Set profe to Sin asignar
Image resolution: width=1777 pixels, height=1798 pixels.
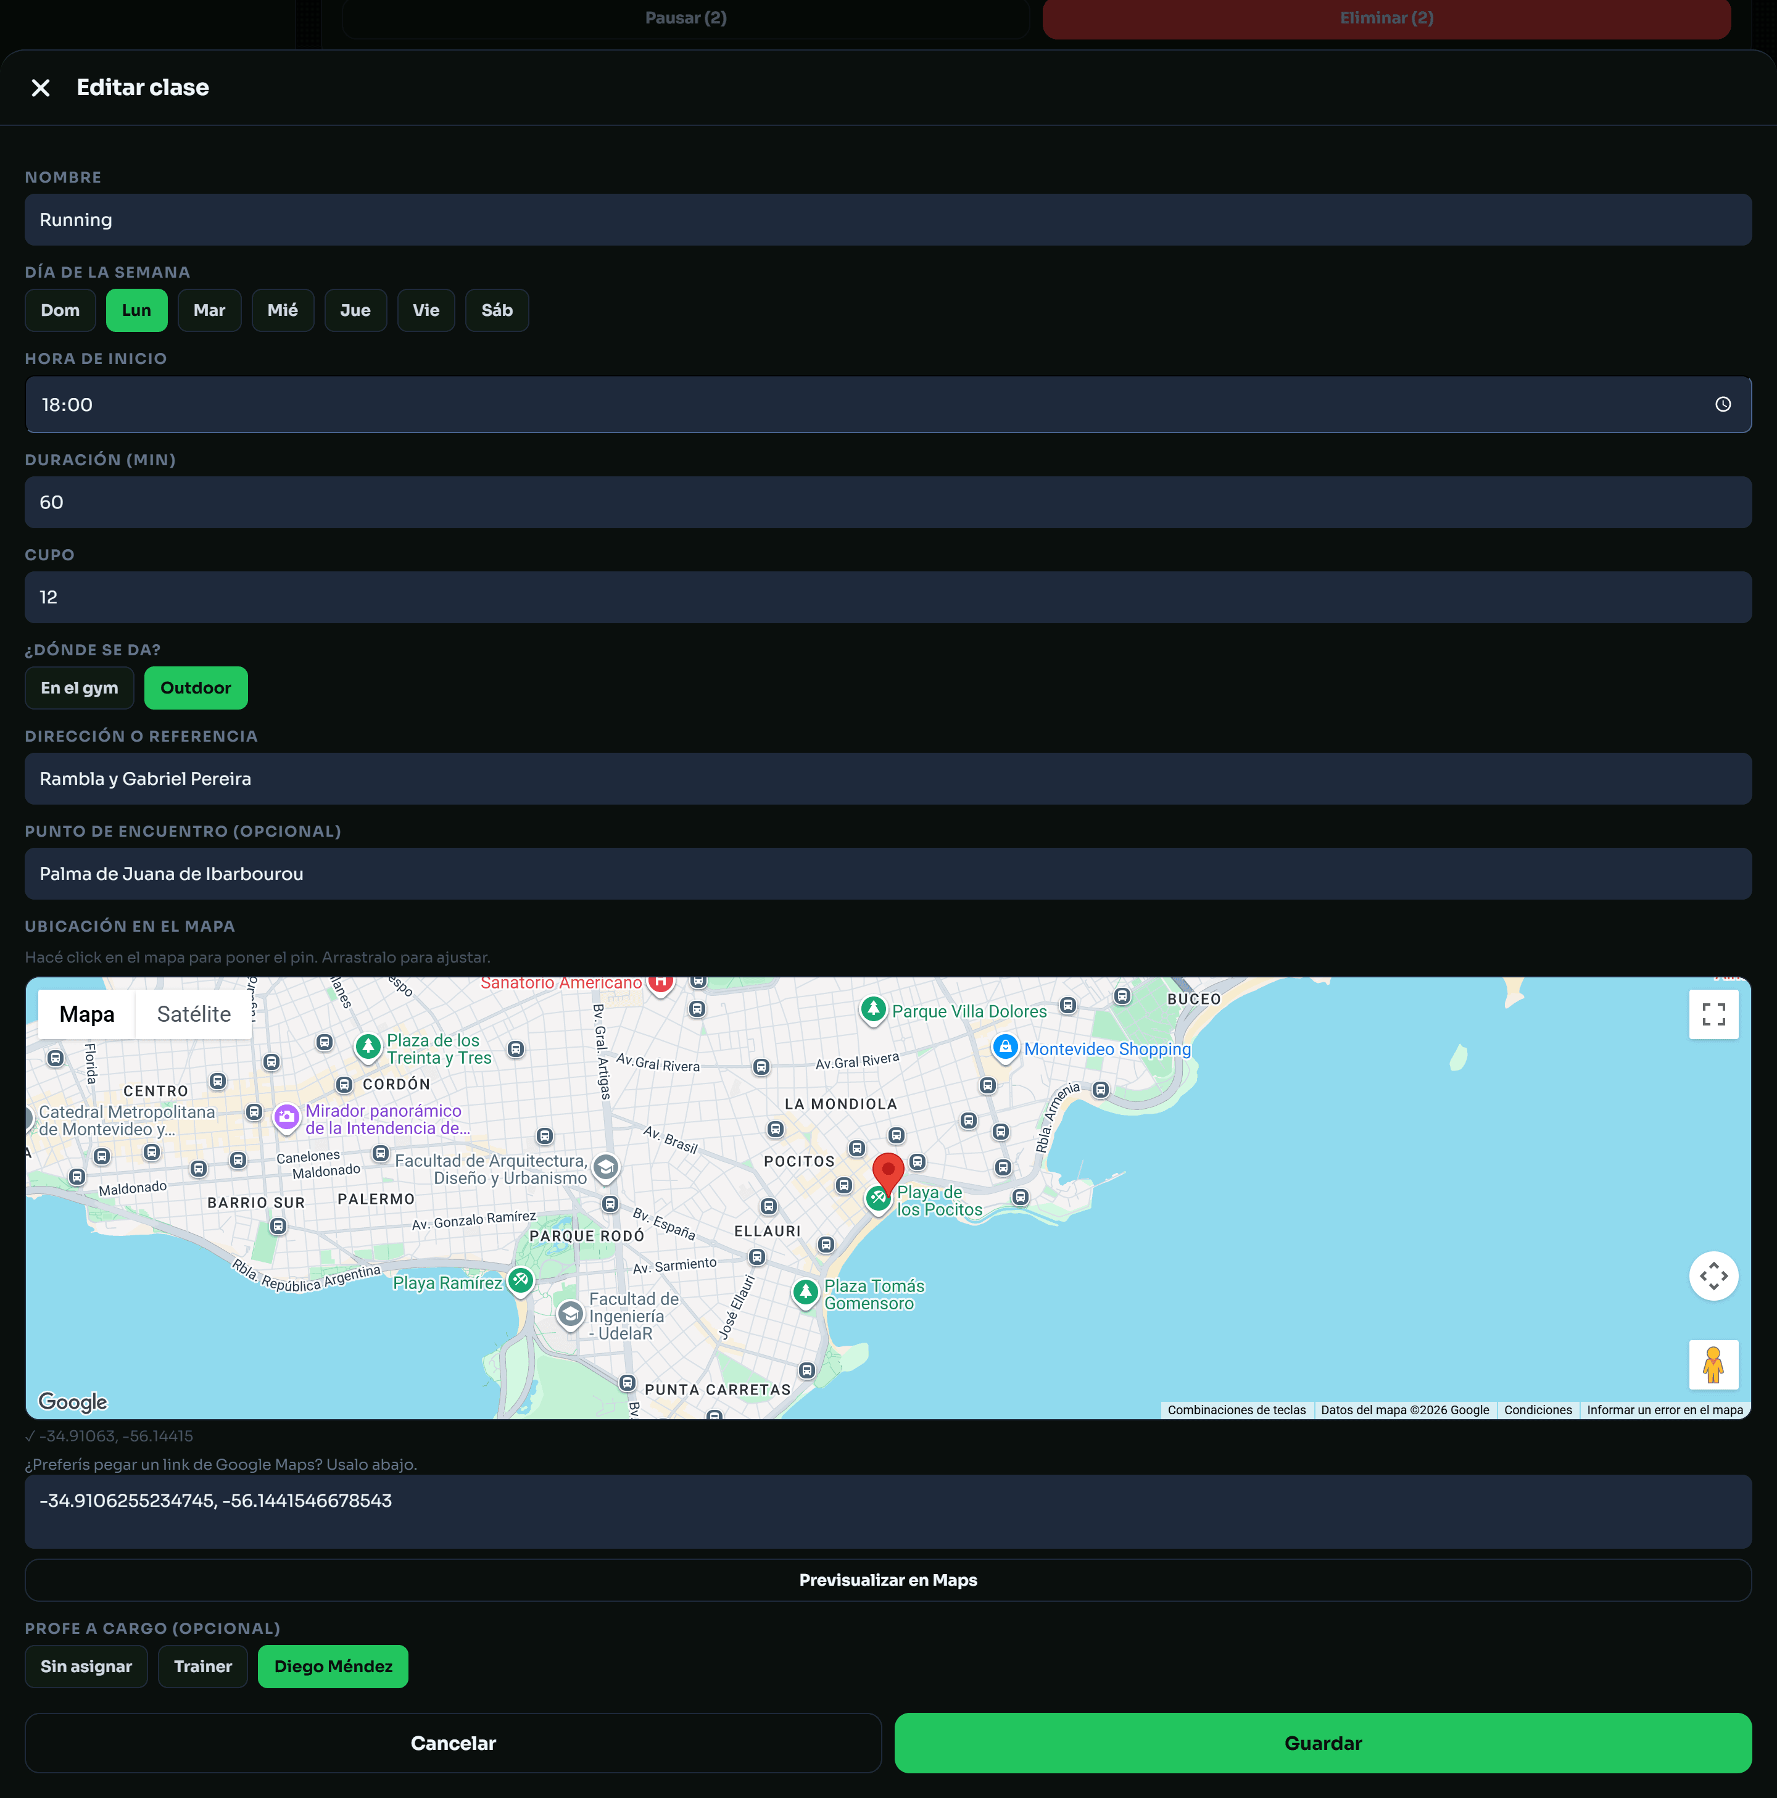[x=86, y=1666]
